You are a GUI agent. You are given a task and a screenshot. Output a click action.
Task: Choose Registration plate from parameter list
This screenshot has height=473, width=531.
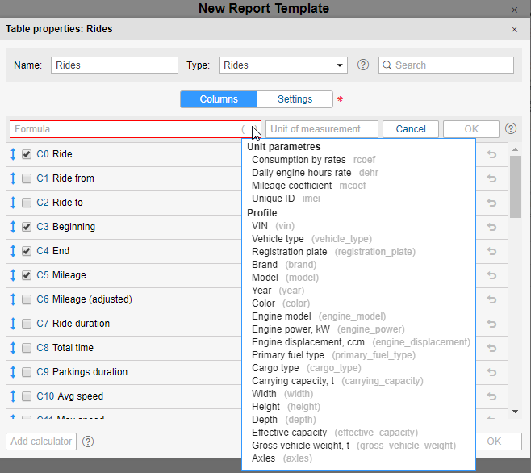click(x=290, y=252)
